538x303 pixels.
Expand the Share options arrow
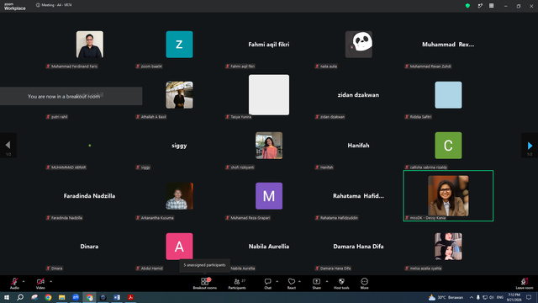pyautogui.click(x=327, y=281)
